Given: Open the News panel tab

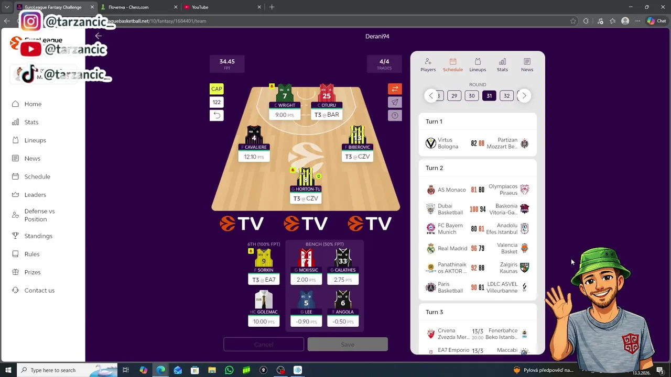Looking at the screenshot, I should [x=527, y=65].
